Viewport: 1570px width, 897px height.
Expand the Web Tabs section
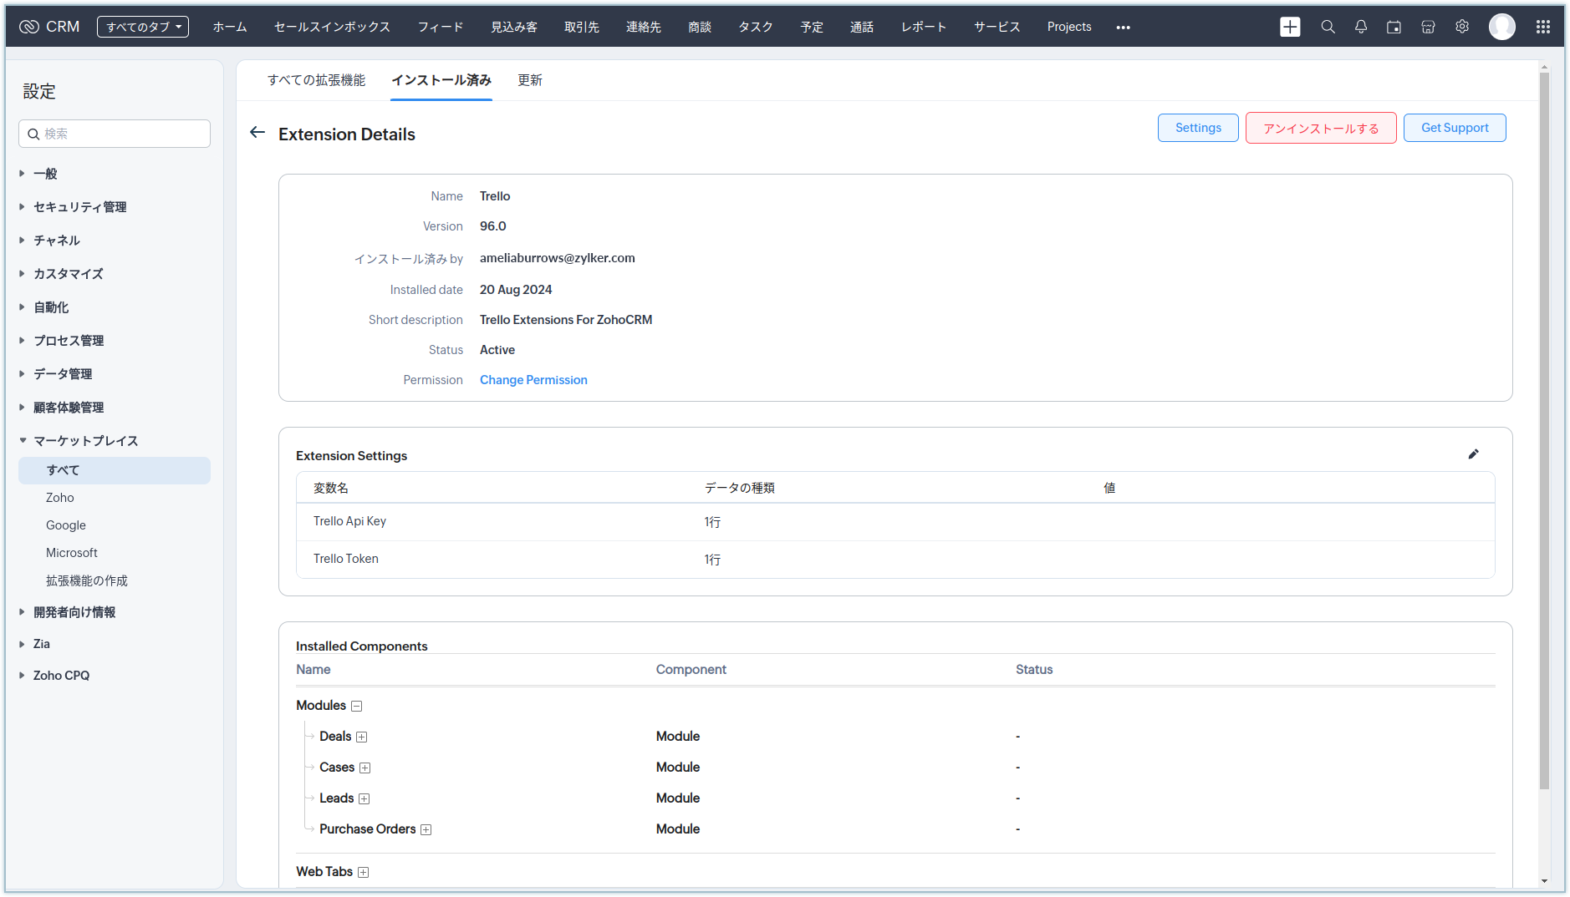tap(364, 872)
